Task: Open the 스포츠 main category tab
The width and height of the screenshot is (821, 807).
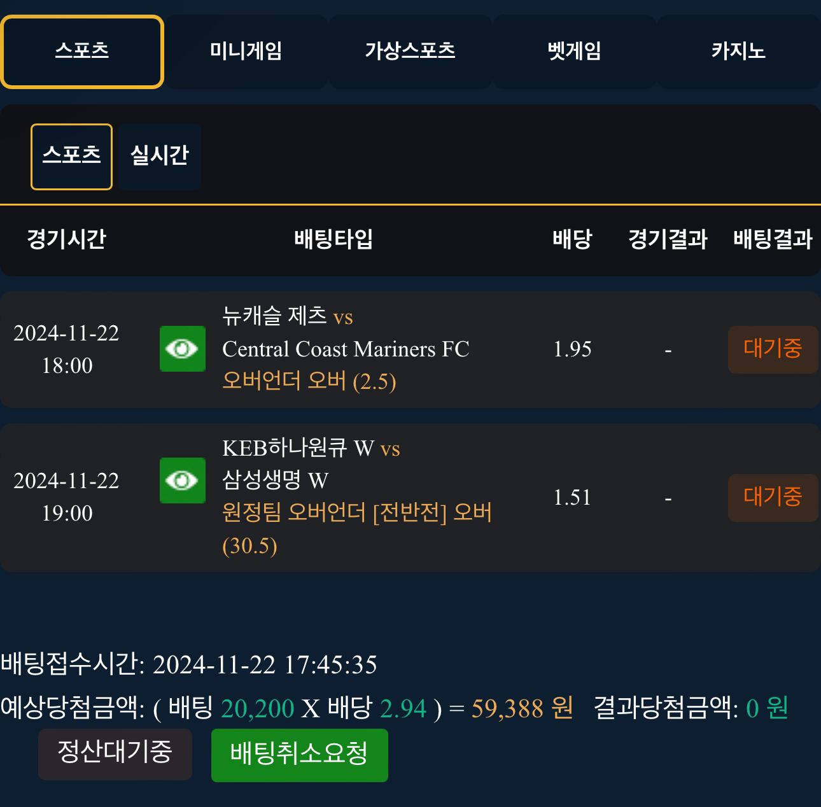Action: coord(82,52)
